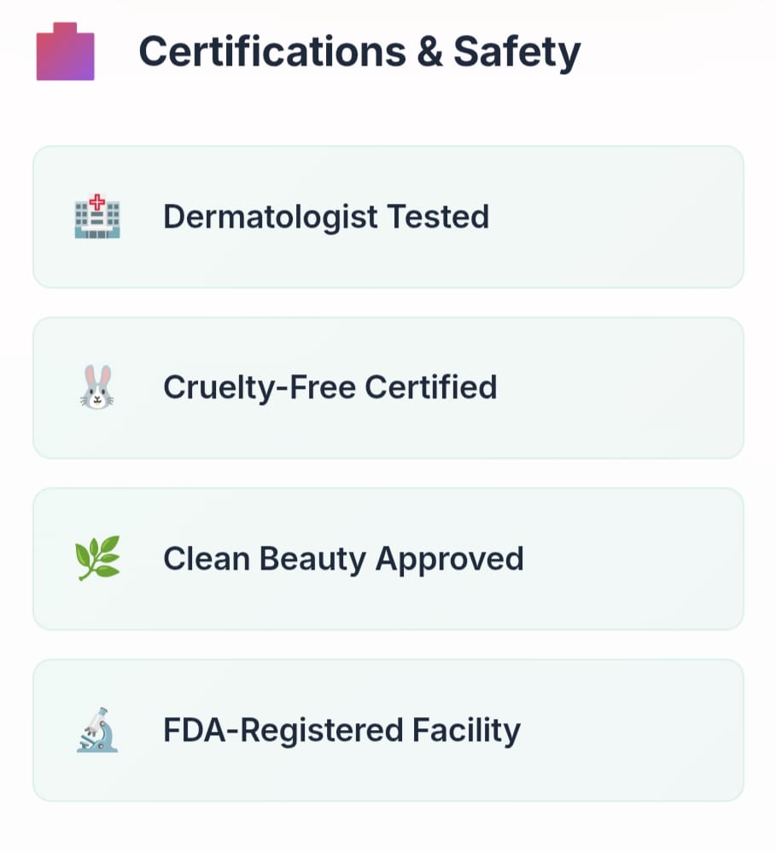Click the hospital building icon

click(x=97, y=217)
